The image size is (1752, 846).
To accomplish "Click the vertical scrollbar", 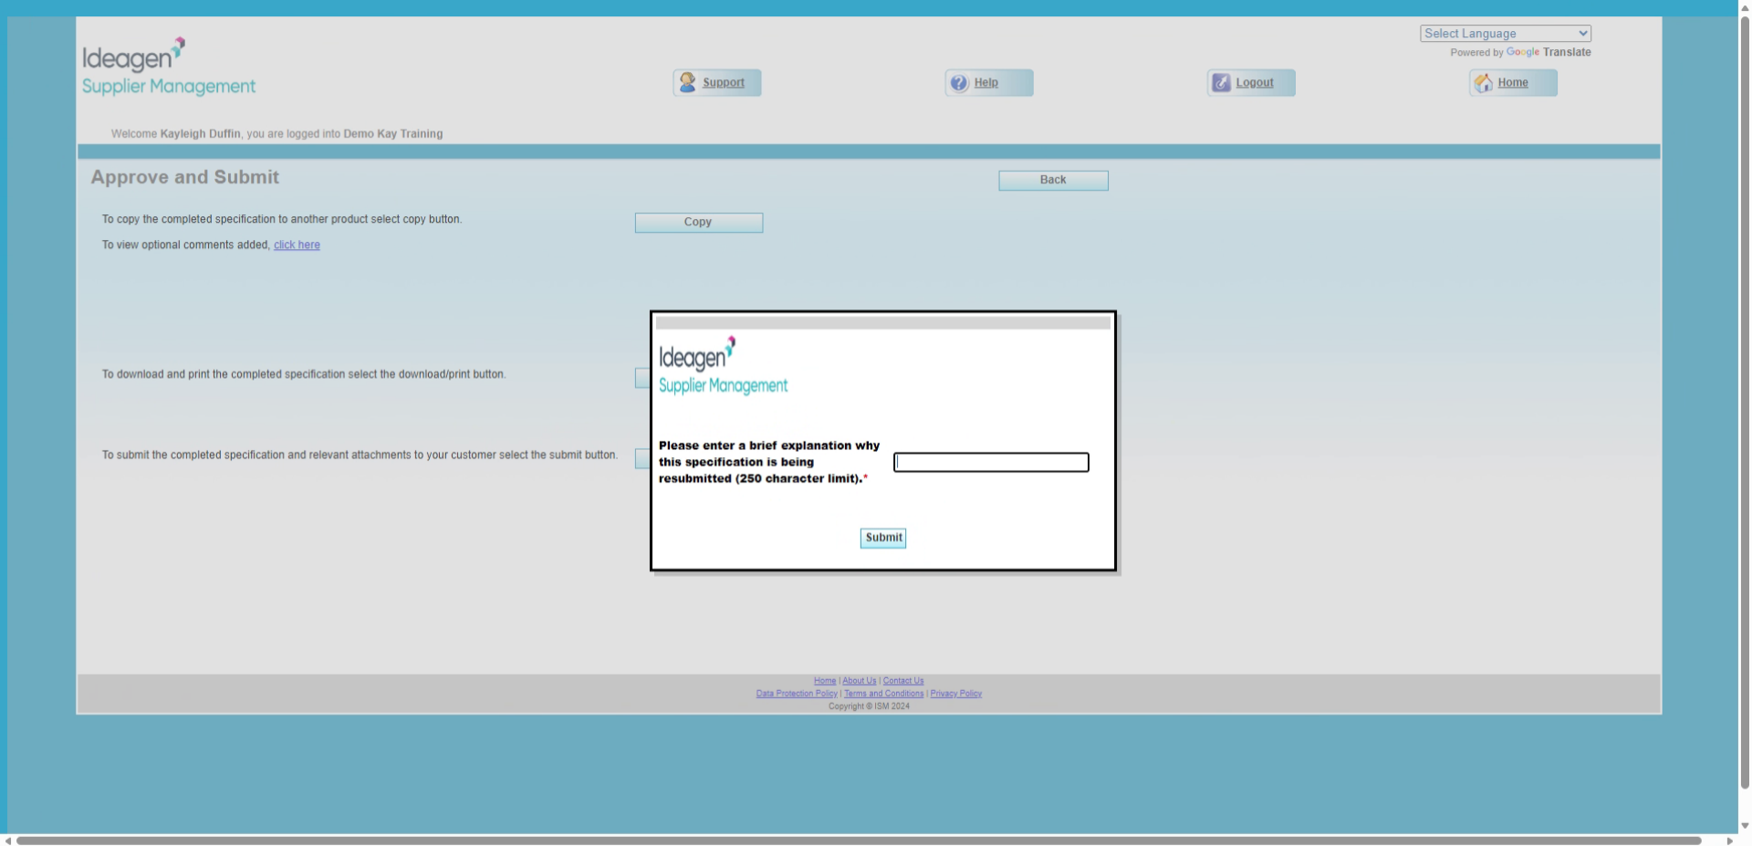I will (1745, 402).
